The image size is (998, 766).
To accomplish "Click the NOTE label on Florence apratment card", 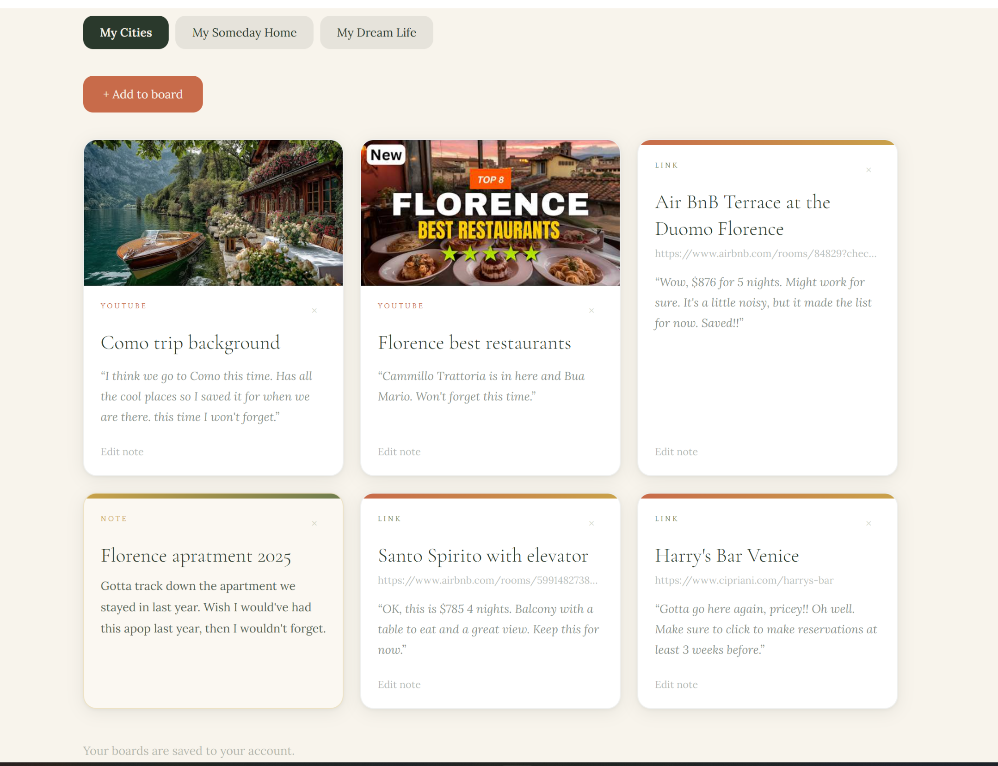I will (114, 519).
